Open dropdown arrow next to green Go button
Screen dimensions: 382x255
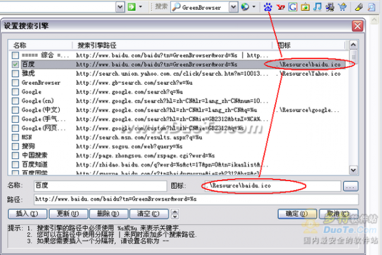pos(141,7)
